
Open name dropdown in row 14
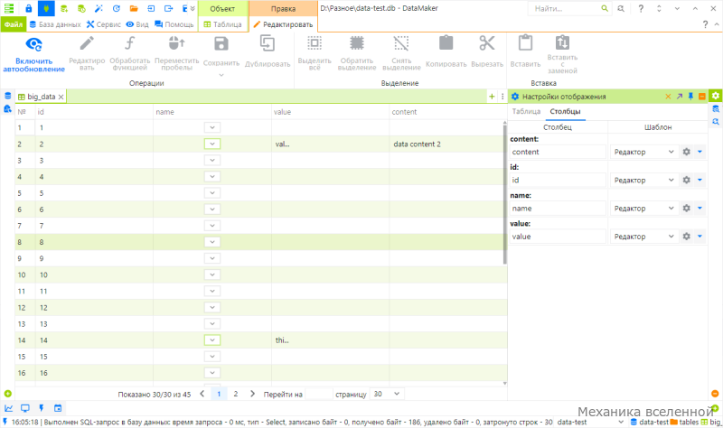coord(212,340)
